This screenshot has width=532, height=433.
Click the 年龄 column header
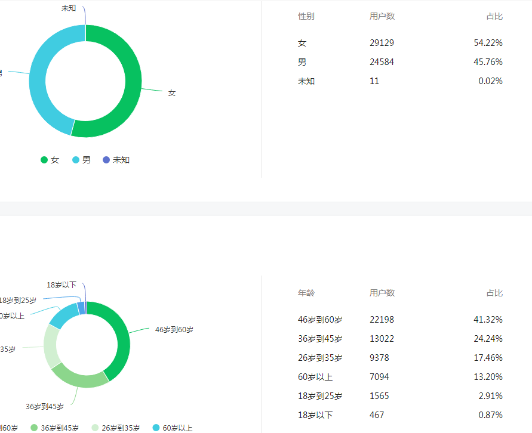click(306, 293)
